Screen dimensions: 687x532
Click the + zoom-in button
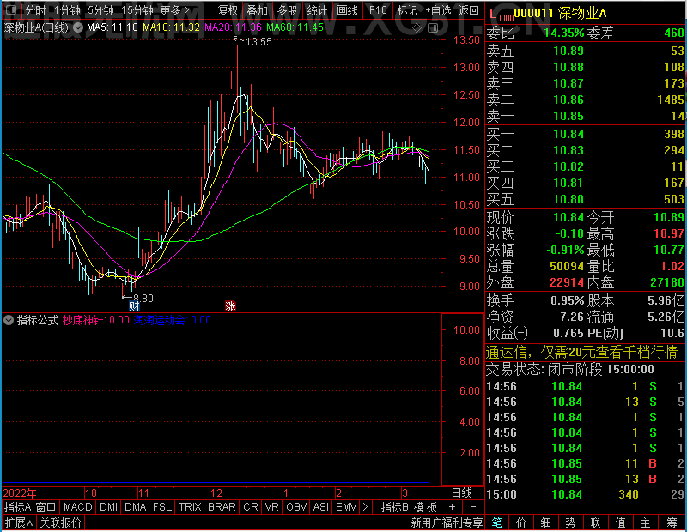(x=453, y=507)
